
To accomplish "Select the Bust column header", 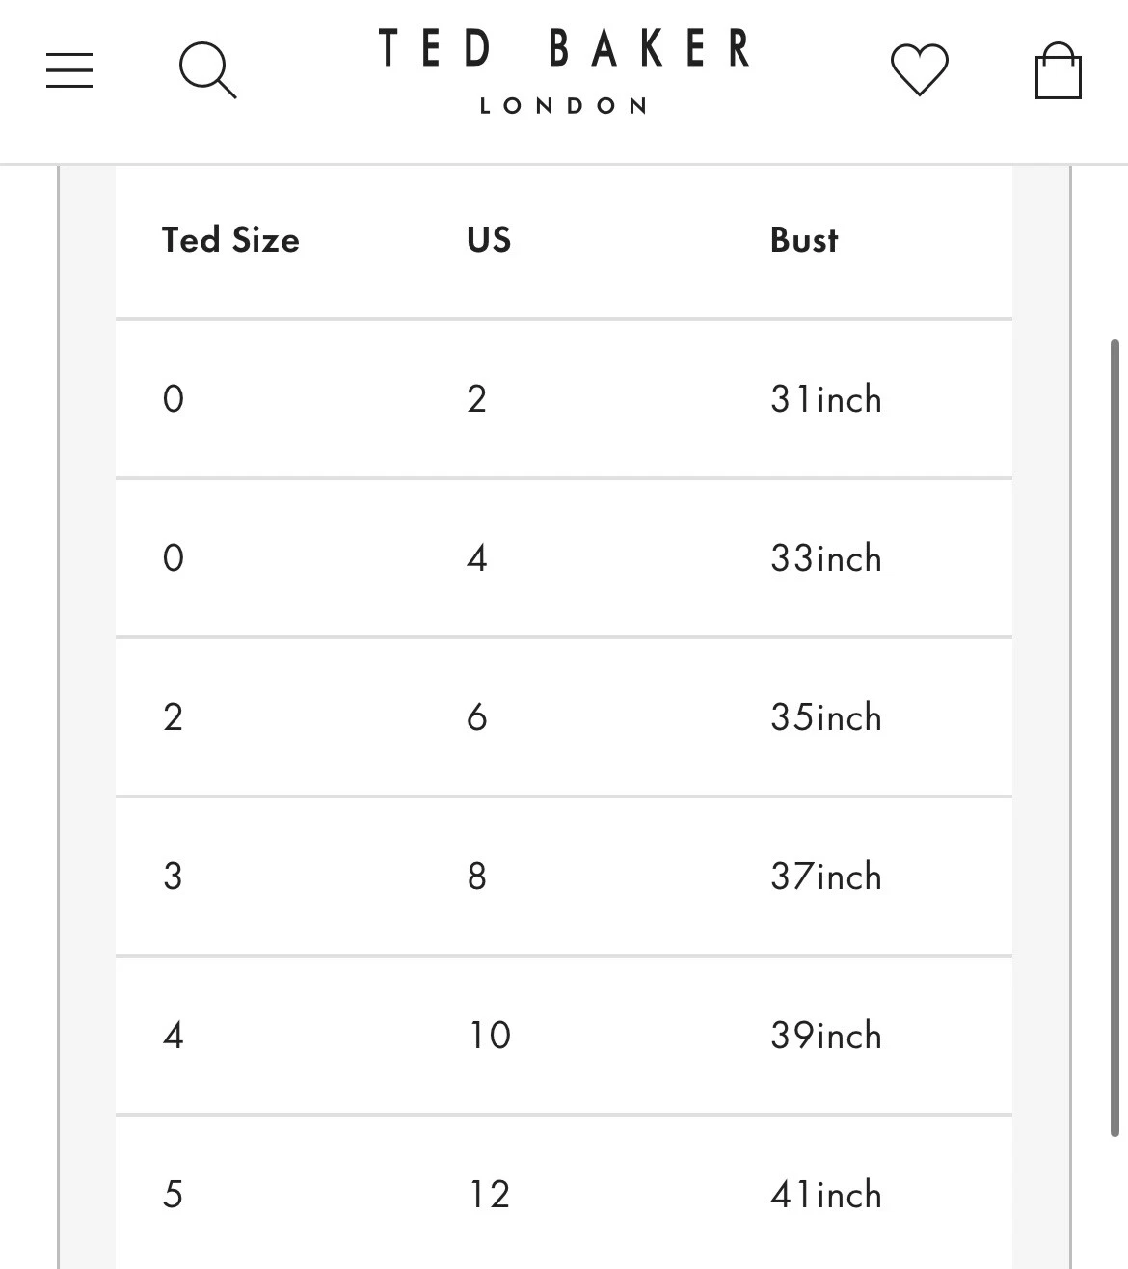I will pyautogui.click(x=804, y=240).
